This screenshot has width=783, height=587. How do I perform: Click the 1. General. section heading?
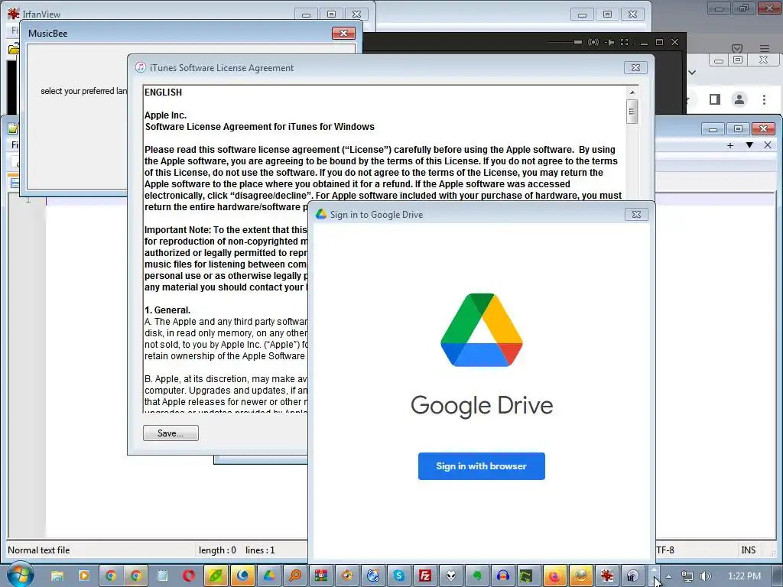(167, 310)
